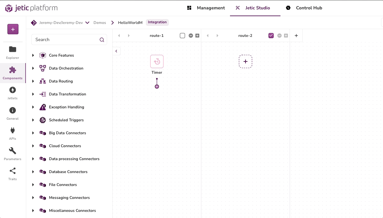Move route-1 right with the arrow
383x218 pixels.
(129, 36)
